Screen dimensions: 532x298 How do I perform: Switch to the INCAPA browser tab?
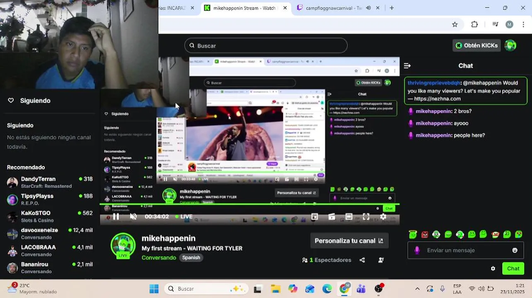pos(174,8)
